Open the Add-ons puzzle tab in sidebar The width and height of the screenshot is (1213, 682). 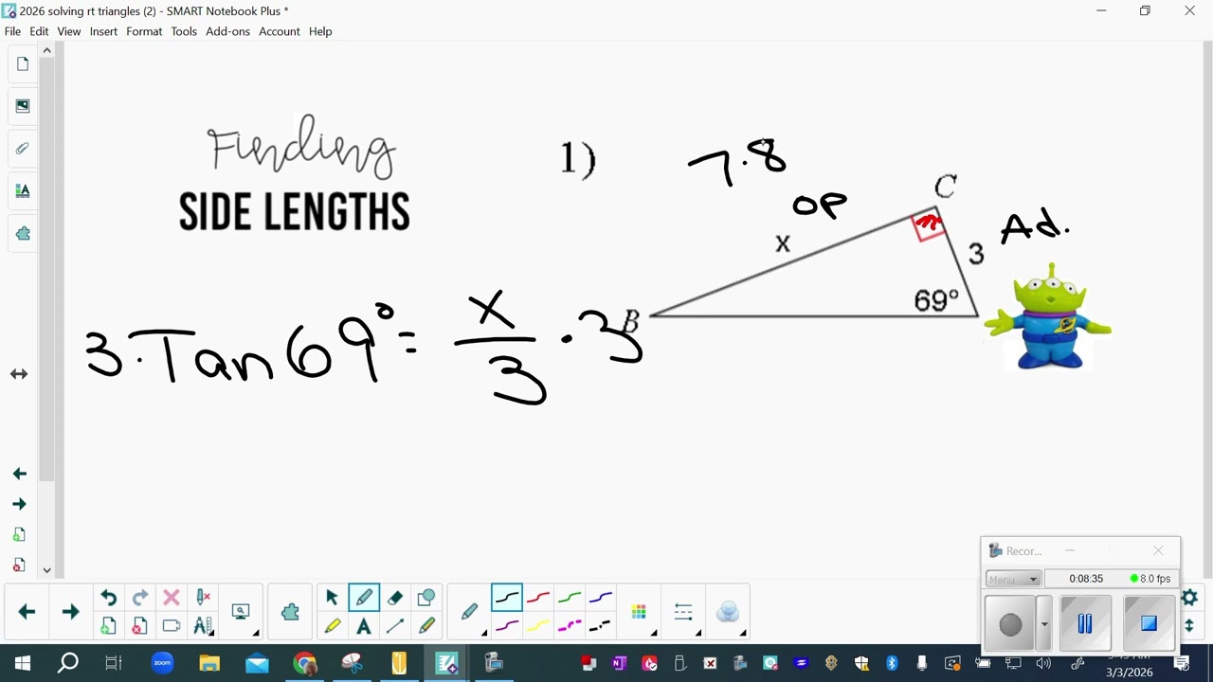[23, 233]
